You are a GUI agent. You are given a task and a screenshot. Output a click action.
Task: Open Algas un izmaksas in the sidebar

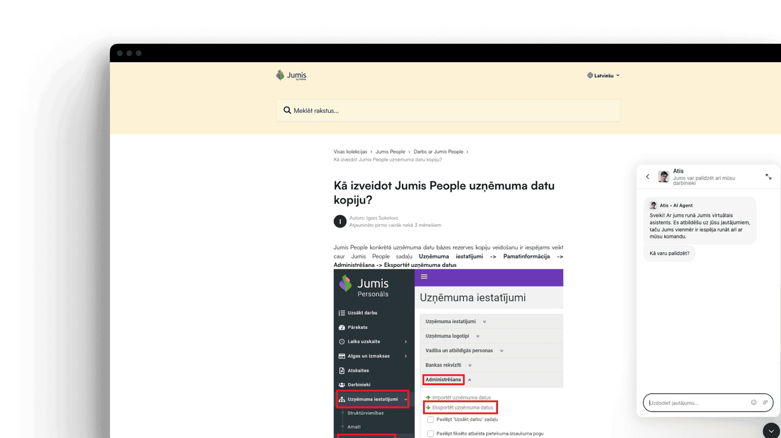[x=369, y=356]
